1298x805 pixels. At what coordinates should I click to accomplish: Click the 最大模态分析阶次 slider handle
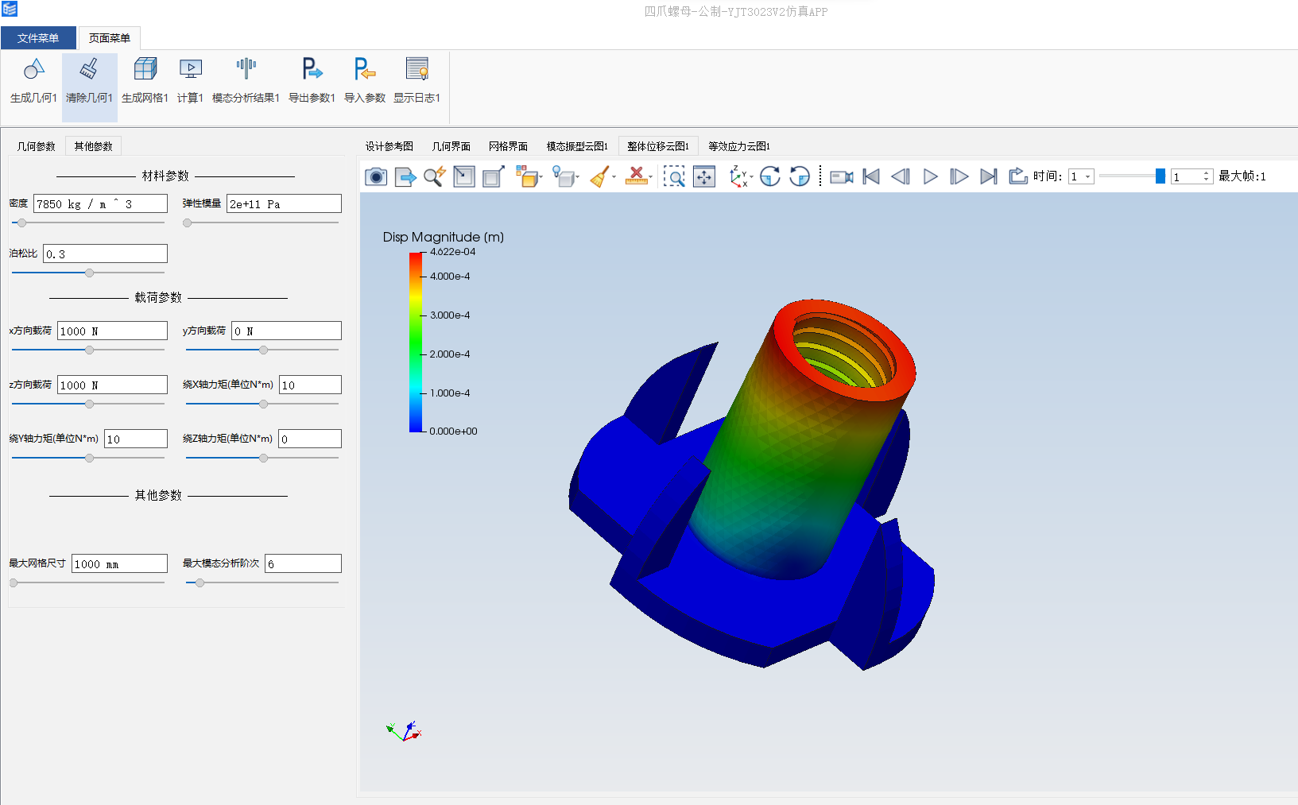[200, 583]
